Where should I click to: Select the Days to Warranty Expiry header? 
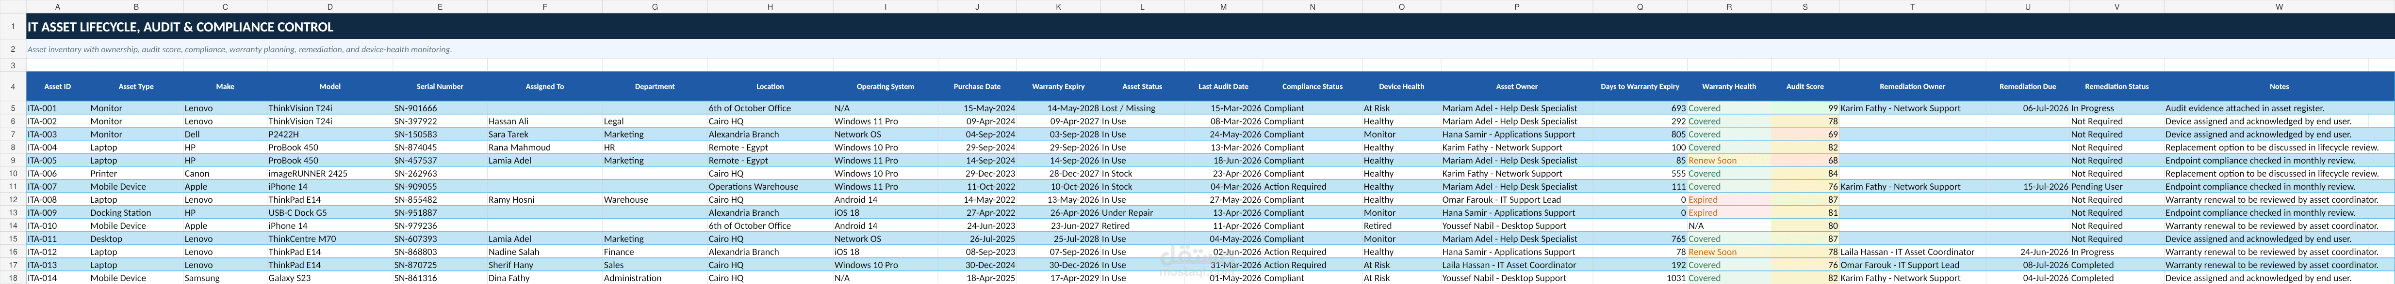[1639, 86]
